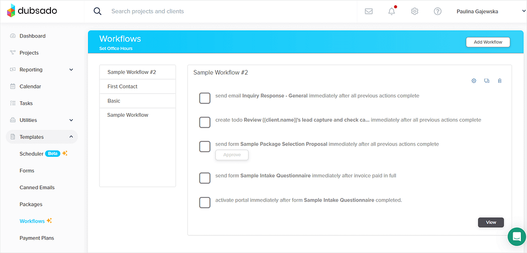Viewport: 527px width, 253px height.
Task: Click Inquiry Response - General text
Action: [x=275, y=96]
